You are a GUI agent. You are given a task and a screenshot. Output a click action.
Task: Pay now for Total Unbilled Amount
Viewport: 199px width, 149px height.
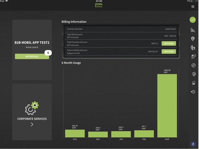pyautogui.click(x=169, y=52)
